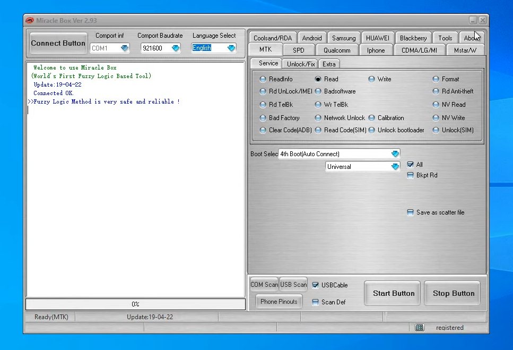Open the About tab
The height and width of the screenshot is (350, 513).
472,38
